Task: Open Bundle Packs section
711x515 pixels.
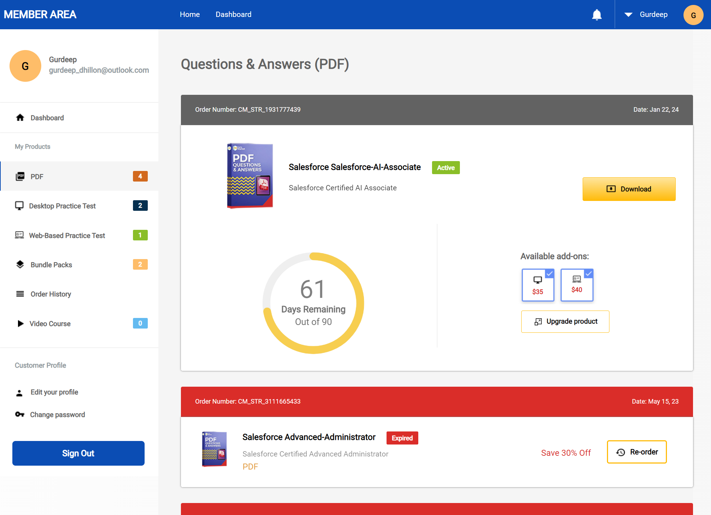Action: pos(79,264)
